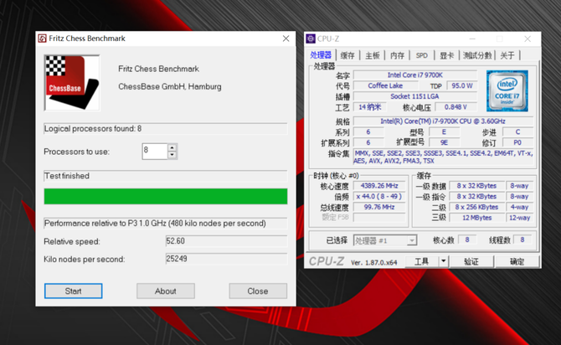Open the 主板 tab in CPU-Z
Image resolution: width=561 pixels, height=345 pixels.
(x=373, y=55)
